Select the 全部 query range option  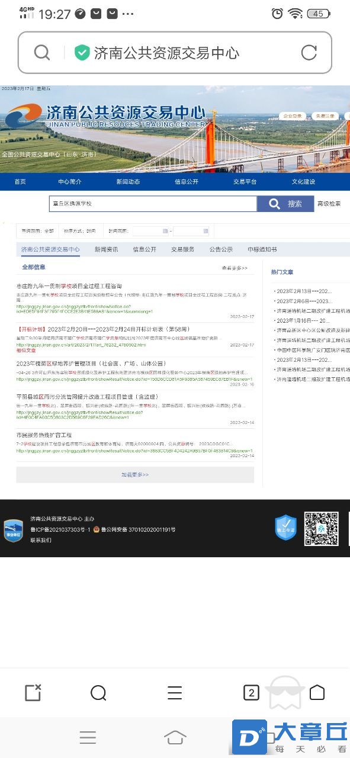point(49,231)
